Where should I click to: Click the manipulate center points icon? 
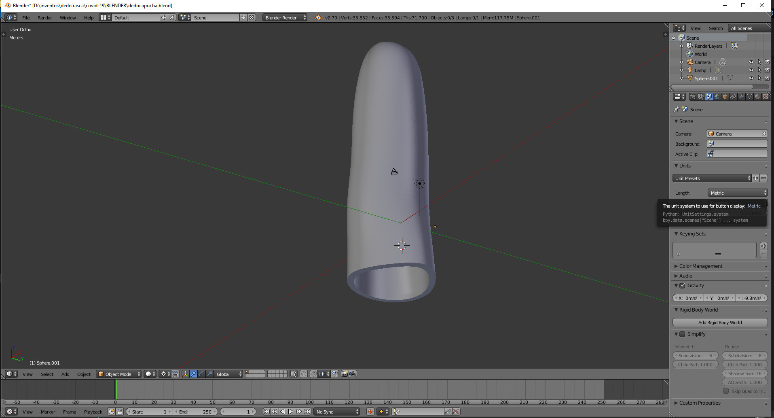click(x=175, y=374)
